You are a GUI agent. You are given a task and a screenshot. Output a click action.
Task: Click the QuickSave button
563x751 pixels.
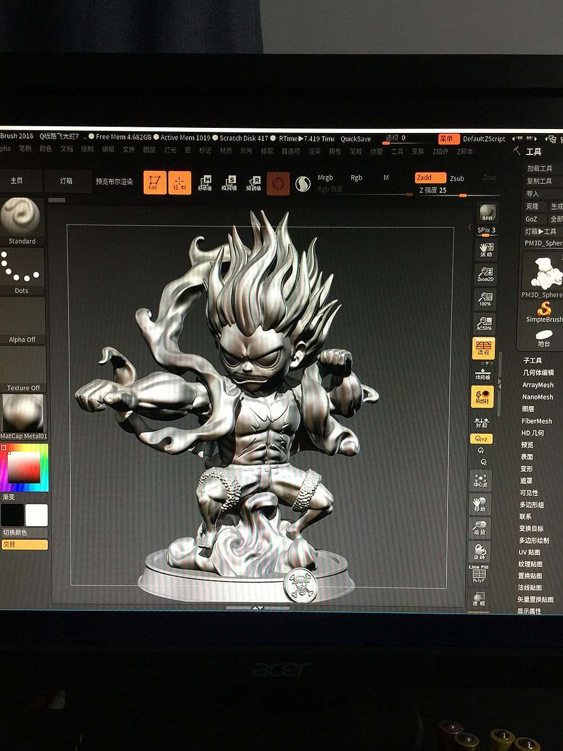(356, 139)
